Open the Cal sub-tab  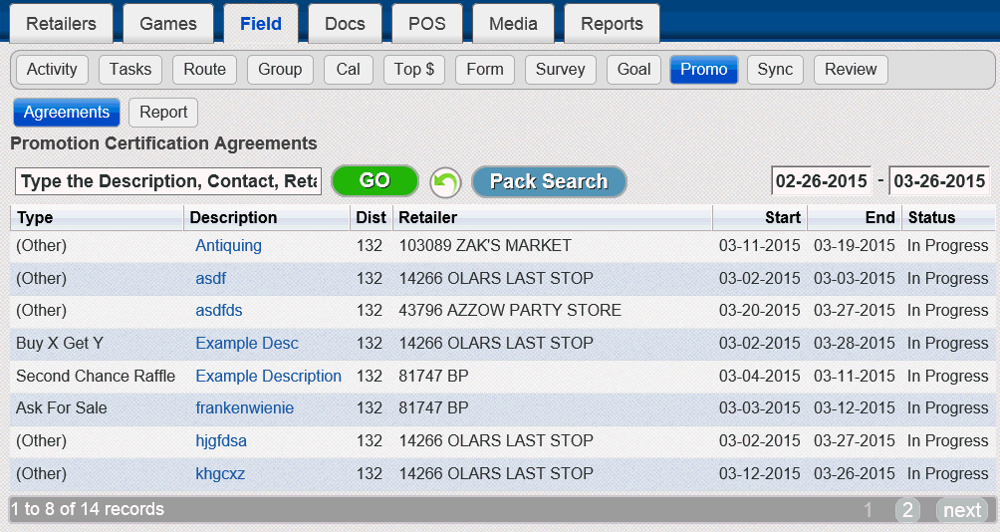coord(349,70)
